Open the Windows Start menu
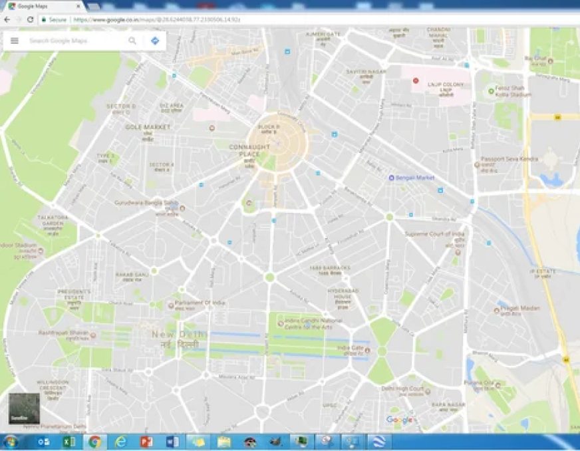This screenshot has height=451, width=580. [x=11, y=442]
